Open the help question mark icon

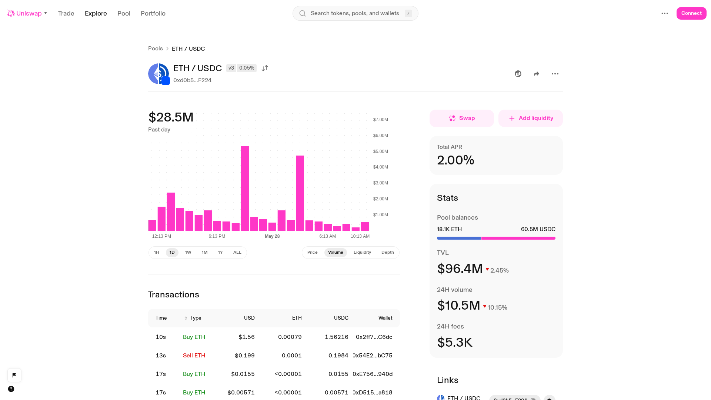[11, 389]
